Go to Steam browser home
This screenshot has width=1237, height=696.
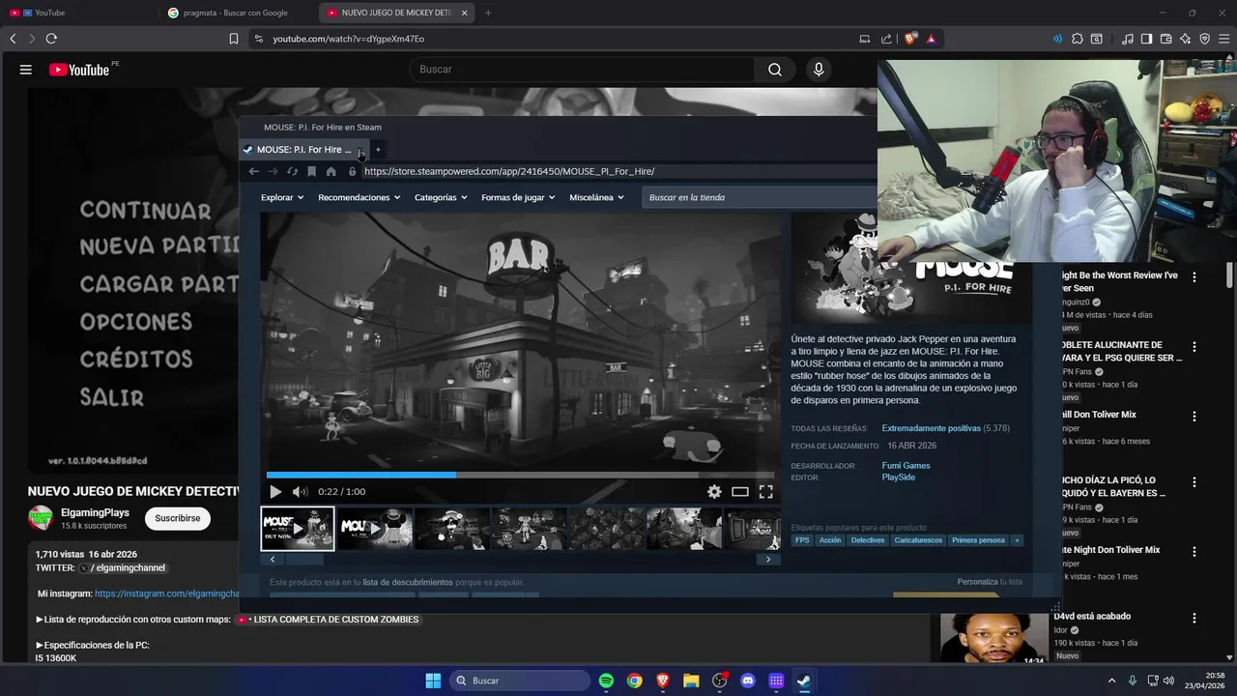(331, 171)
